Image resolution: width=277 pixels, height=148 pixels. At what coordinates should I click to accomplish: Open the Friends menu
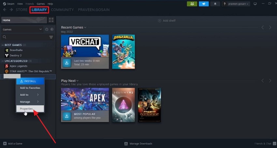point(30,4)
